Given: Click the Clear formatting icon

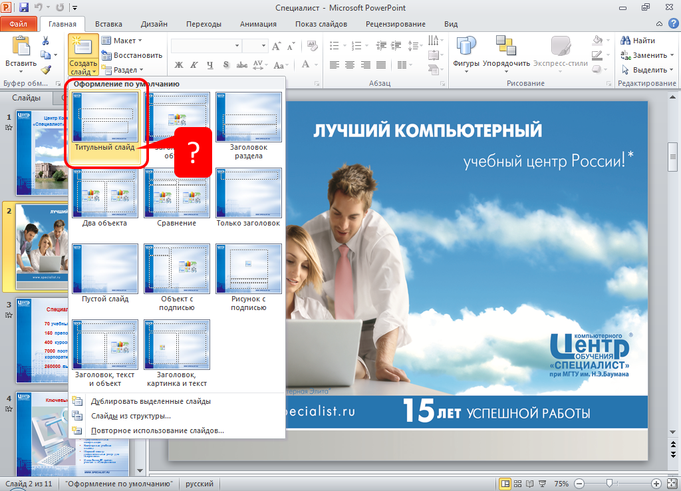Looking at the screenshot, I should tap(312, 46).
